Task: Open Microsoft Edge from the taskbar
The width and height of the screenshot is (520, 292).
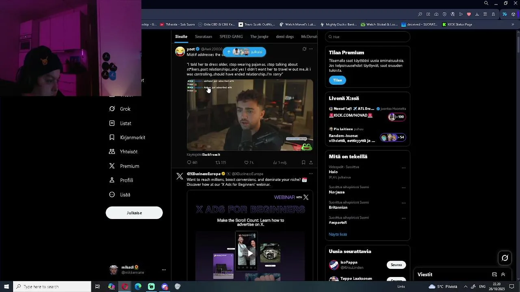Action: pos(138,287)
